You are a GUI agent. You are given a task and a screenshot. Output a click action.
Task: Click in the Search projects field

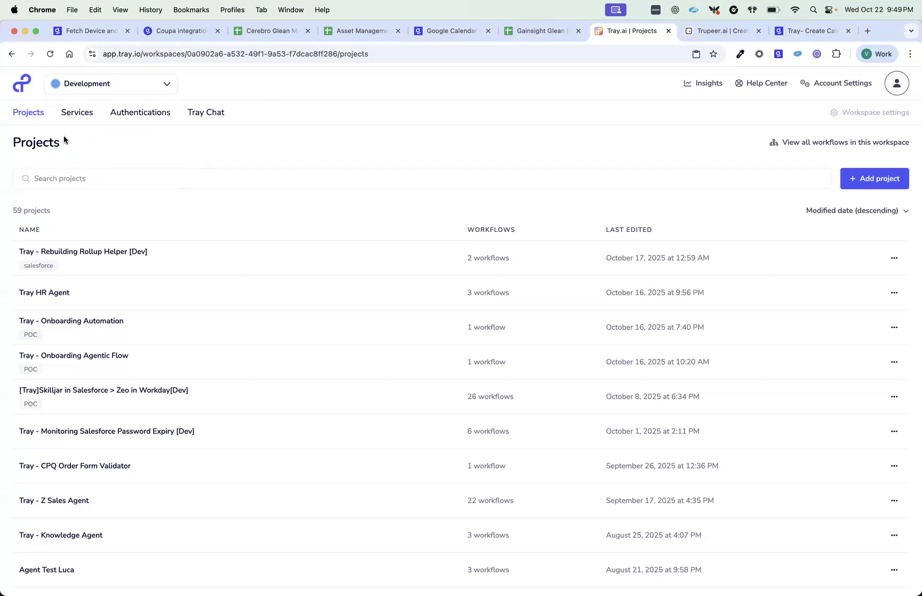pyautogui.click(x=213, y=178)
